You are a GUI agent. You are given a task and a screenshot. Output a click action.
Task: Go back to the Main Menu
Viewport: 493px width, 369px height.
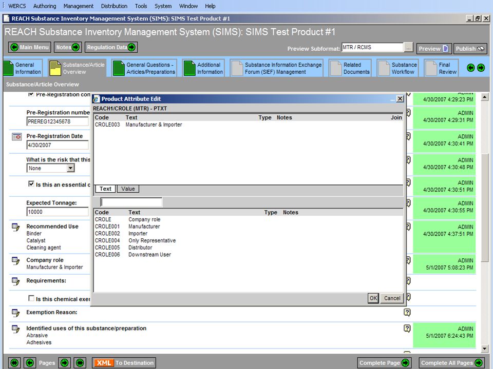tap(29, 47)
